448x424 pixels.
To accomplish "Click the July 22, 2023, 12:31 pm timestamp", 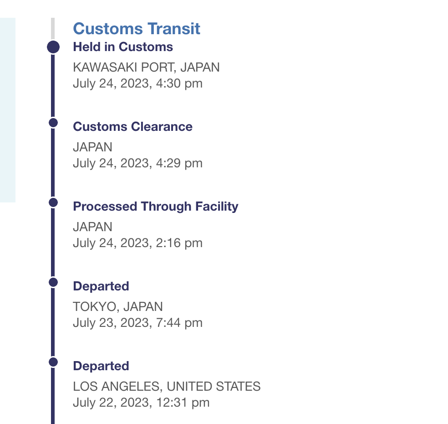I will coord(141,403).
